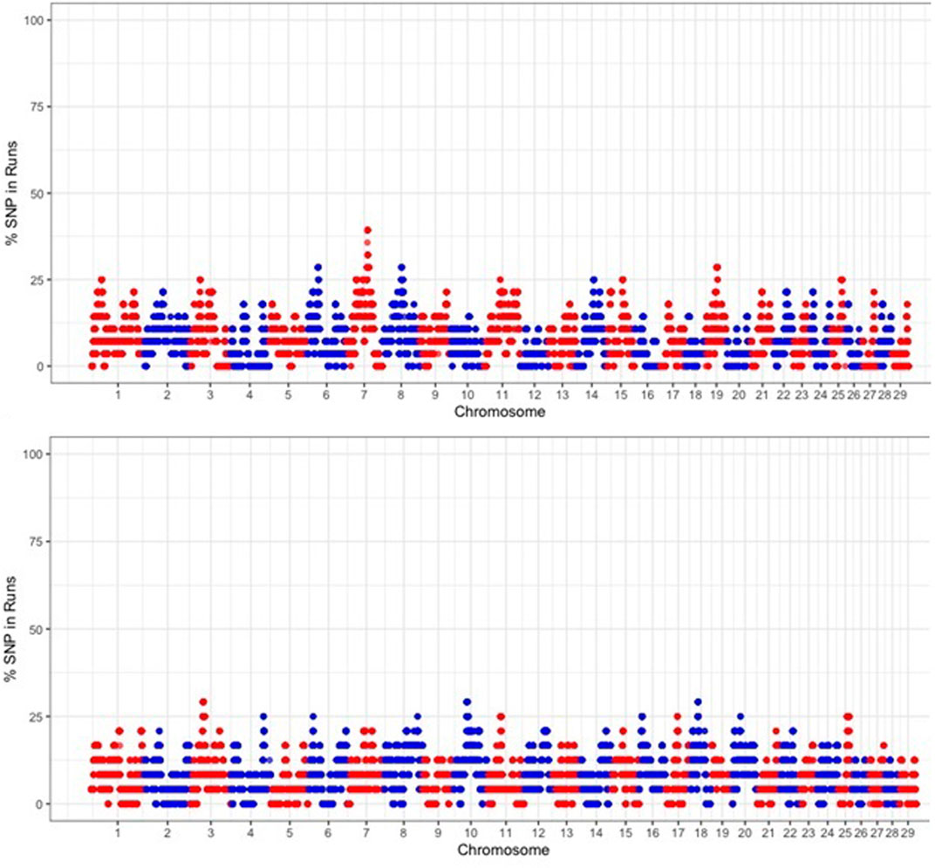
Task: Pick chromosome 12 label in lower plot
Action: (538, 831)
